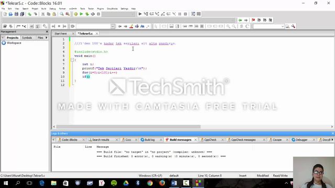The image size is (335, 188).
Task: Open the Help menu
Action: pos(133,9)
